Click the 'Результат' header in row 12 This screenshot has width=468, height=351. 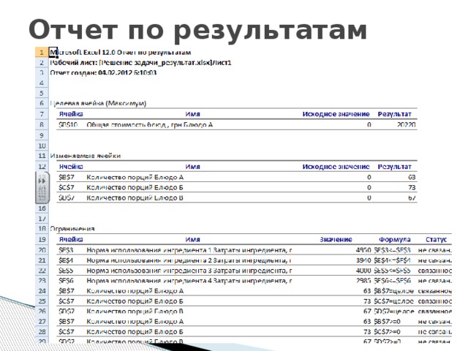[x=394, y=167]
